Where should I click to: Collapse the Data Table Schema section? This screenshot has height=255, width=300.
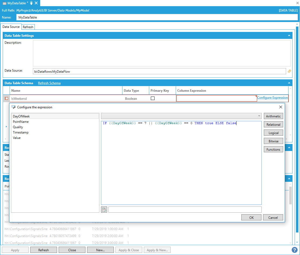[289, 83]
